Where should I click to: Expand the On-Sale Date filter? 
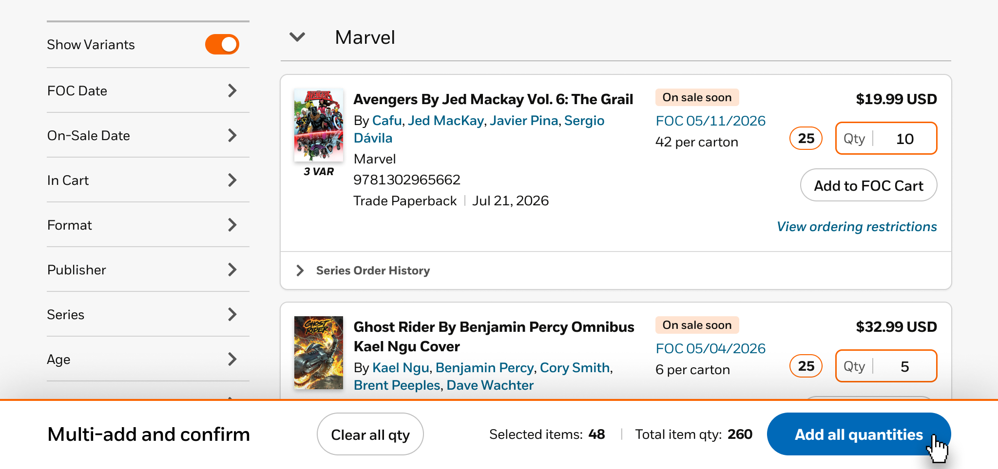click(232, 135)
